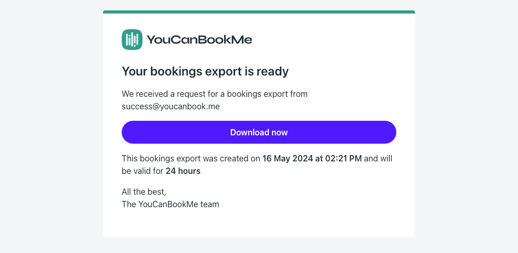Click the Download now button

pyautogui.click(x=259, y=132)
